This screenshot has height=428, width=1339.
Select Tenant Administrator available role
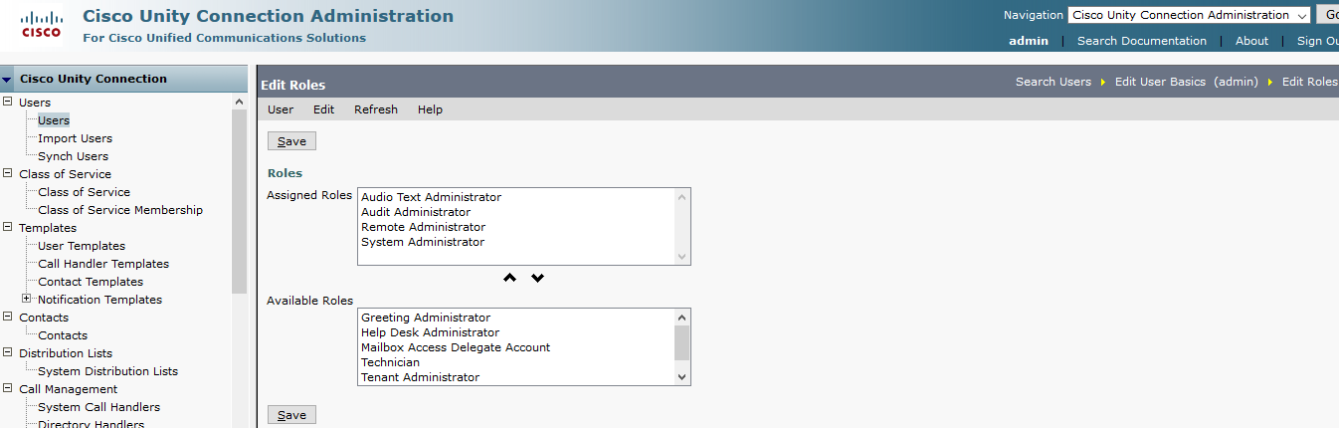pyautogui.click(x=420, y=377)
